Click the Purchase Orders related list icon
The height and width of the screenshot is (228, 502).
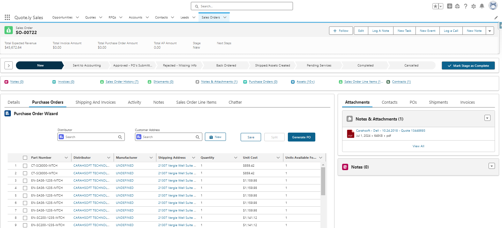245,82
